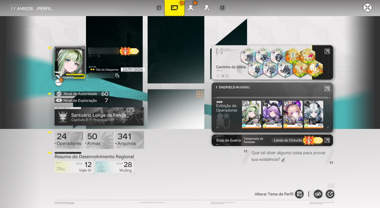Screen dimensions: 380x208
Task: Select the green-haired operator card
Action: [251, 114]
